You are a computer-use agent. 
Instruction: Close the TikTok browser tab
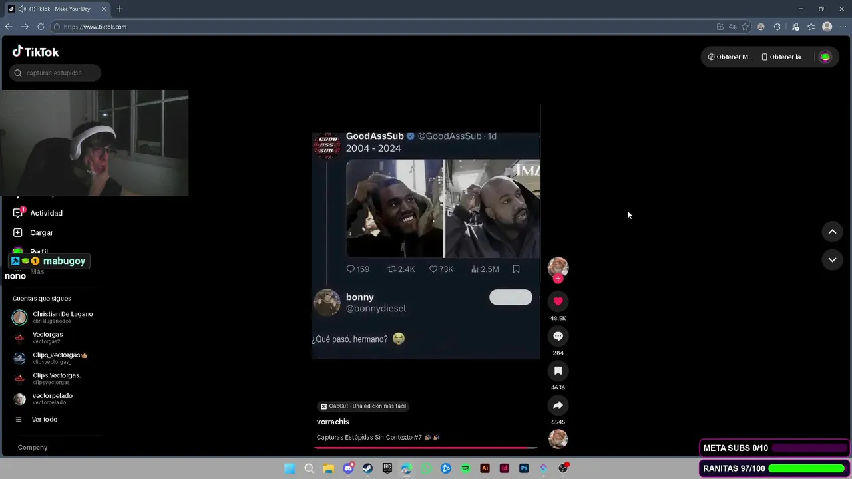tap(104, 9)
